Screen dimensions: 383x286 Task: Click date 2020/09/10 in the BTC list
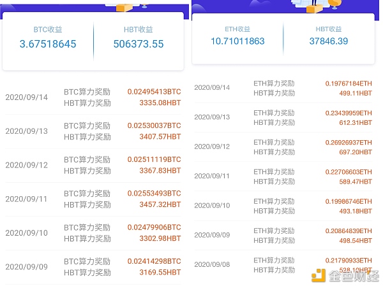[27, 233]
